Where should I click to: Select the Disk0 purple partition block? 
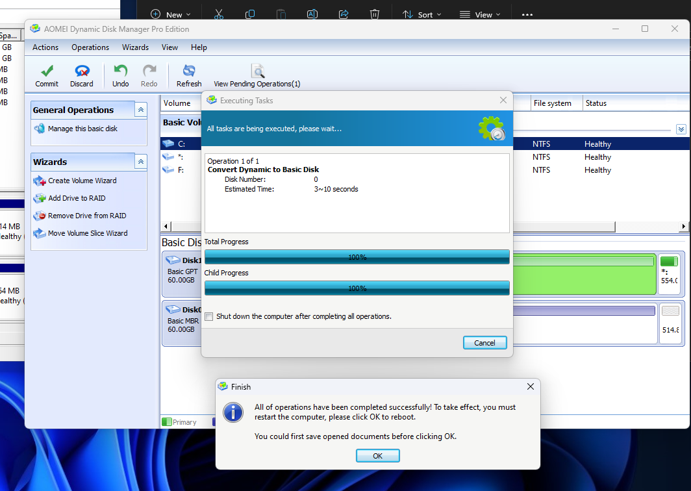tap(584, 323)
